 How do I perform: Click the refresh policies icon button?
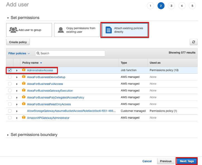[x=193, y=42]
